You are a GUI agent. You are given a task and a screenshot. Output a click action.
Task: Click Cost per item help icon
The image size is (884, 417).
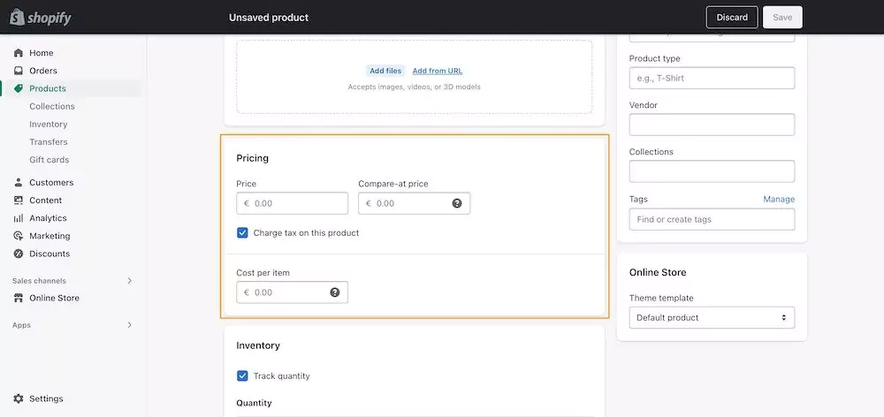335,292
